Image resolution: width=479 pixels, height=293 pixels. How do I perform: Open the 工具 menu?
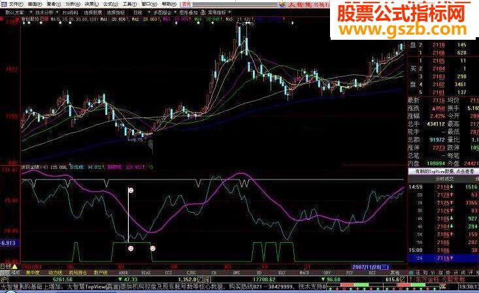130,4
